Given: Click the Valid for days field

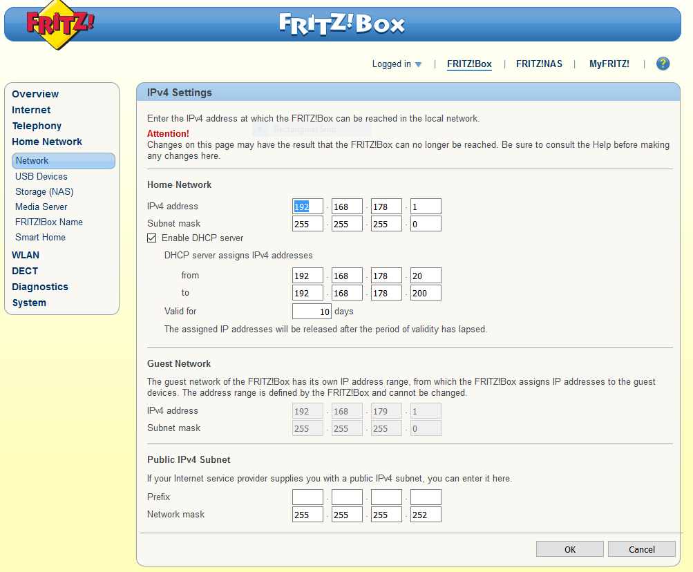Looking at the screenshot, I should click(x=312, y=312).
